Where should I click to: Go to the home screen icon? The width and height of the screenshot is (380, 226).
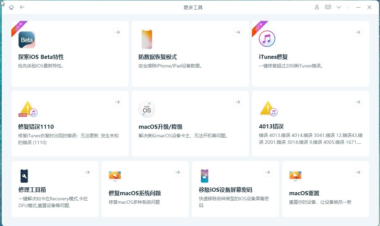[11, 7]
